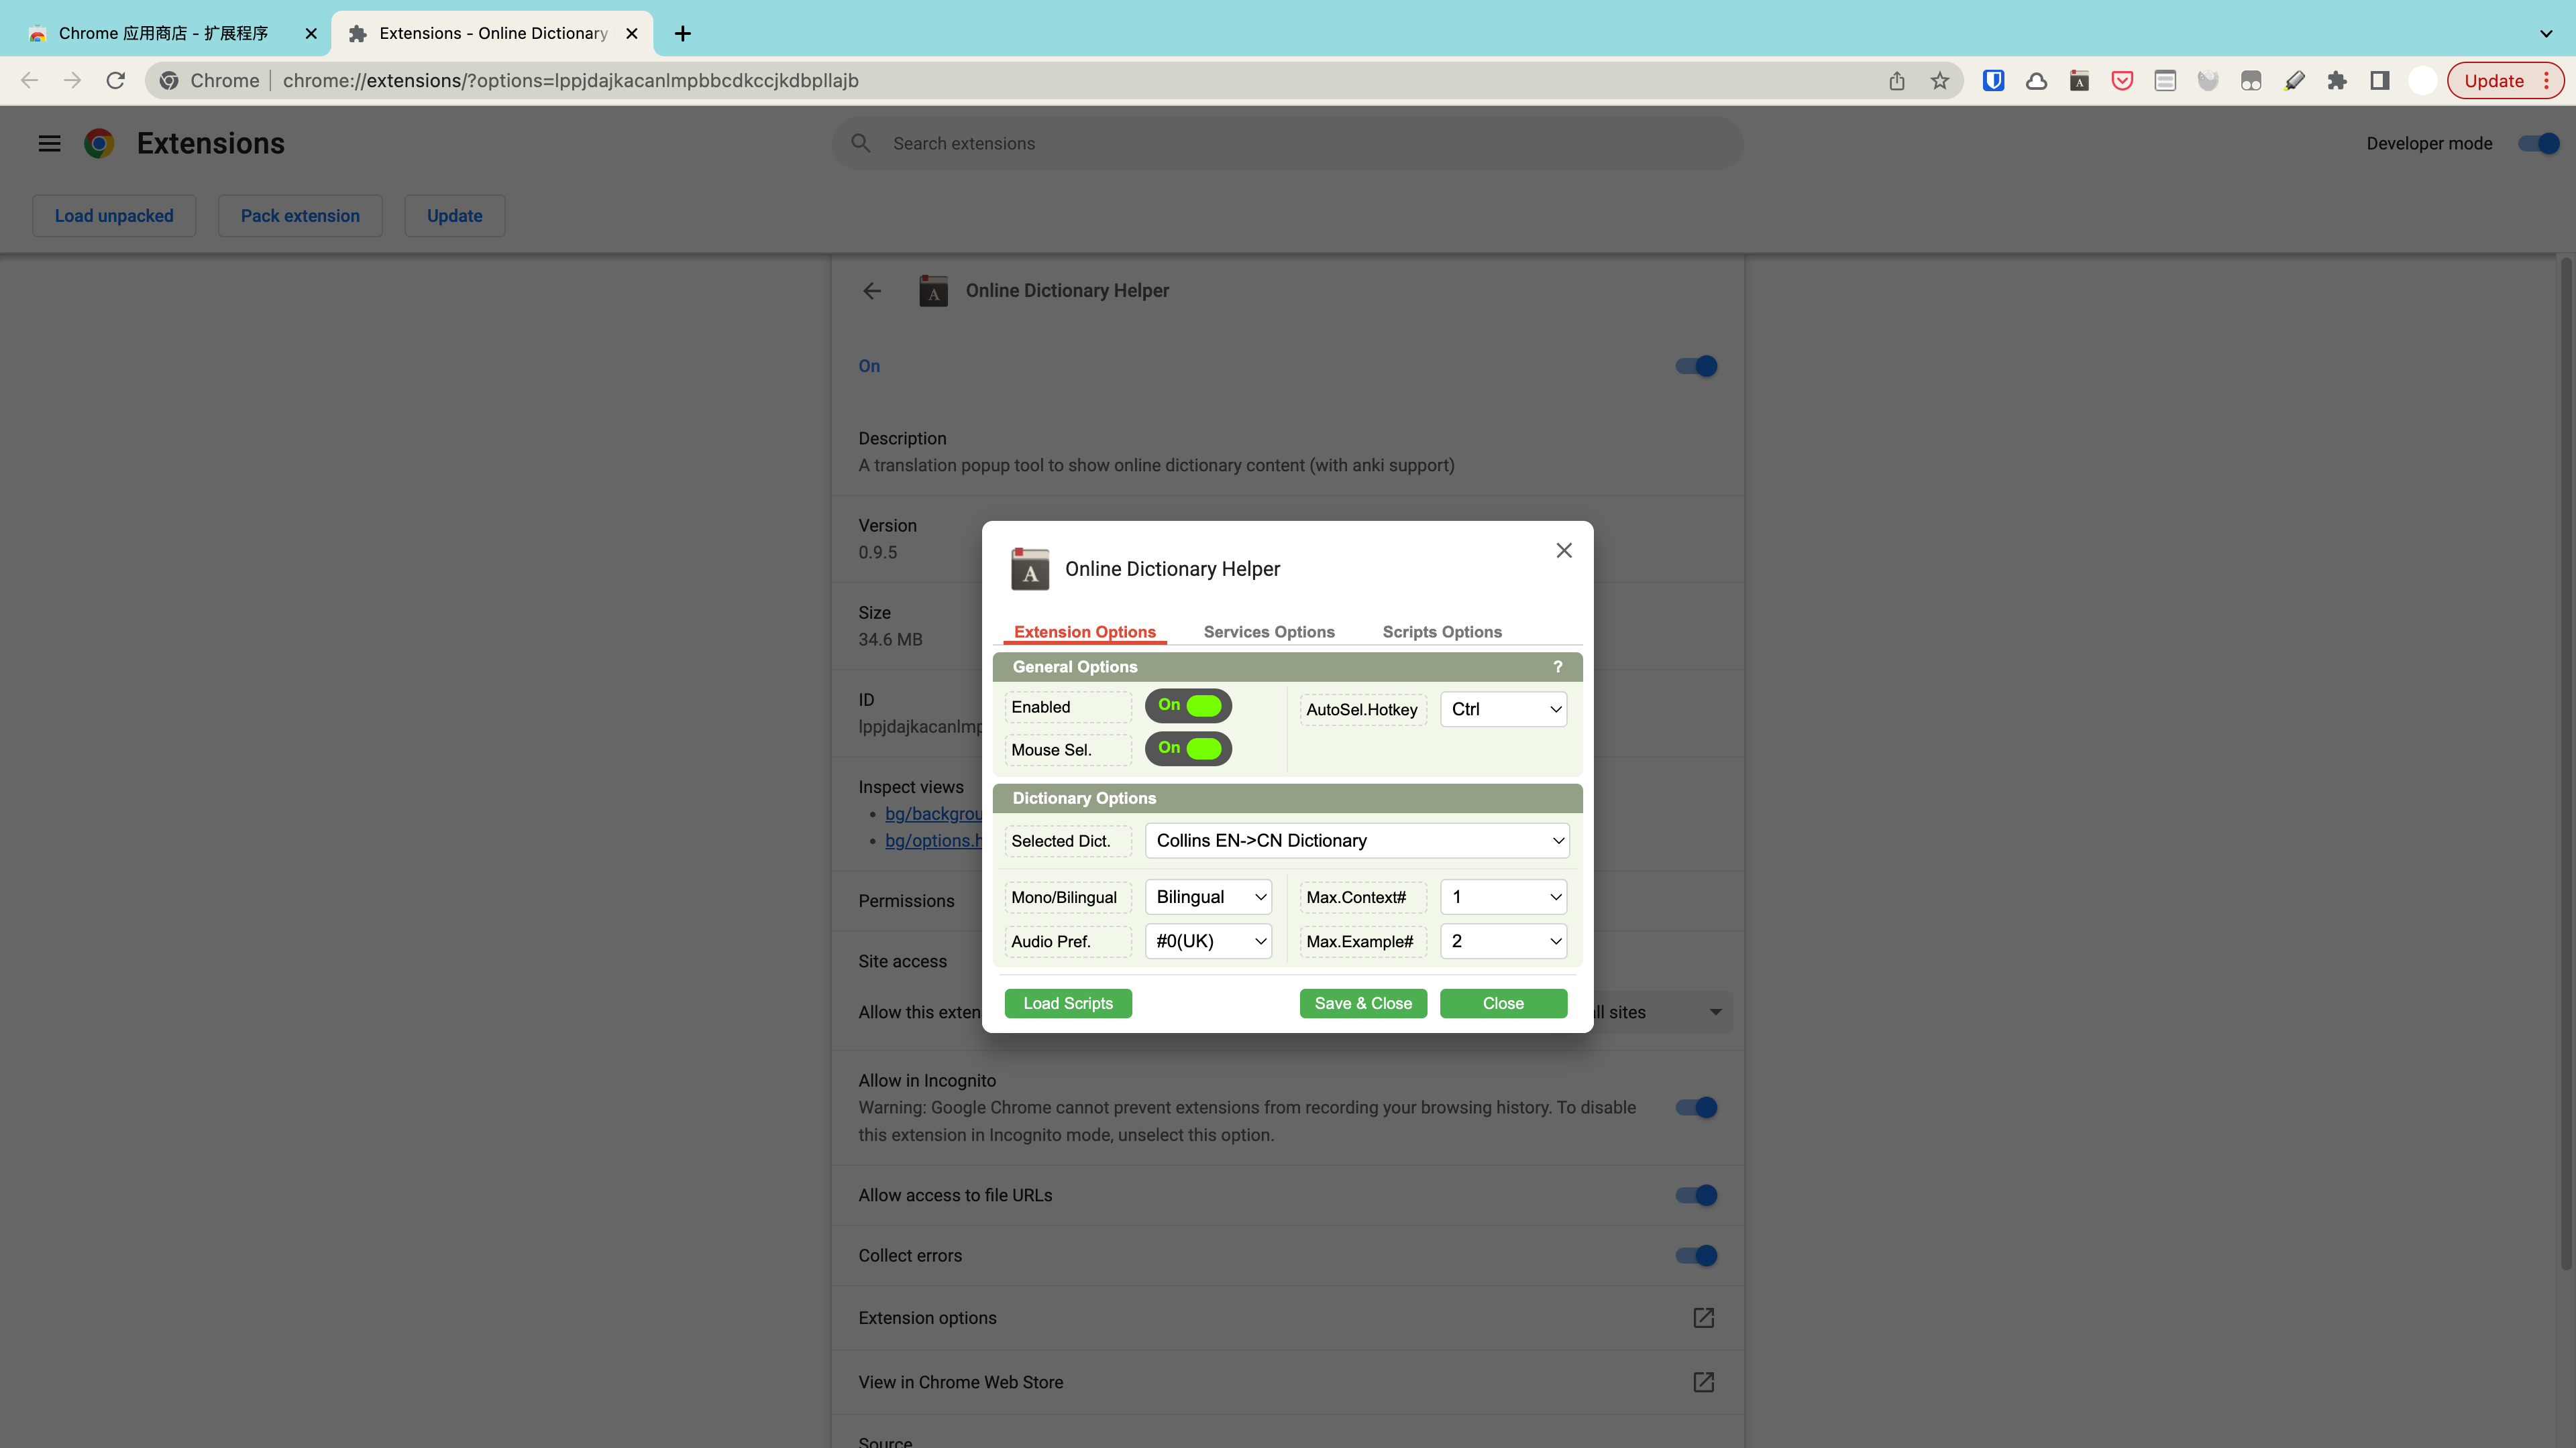Open Mono/Bilingual dropdown
This screenshot has height=1448, width=2576.
[1208, 896]
